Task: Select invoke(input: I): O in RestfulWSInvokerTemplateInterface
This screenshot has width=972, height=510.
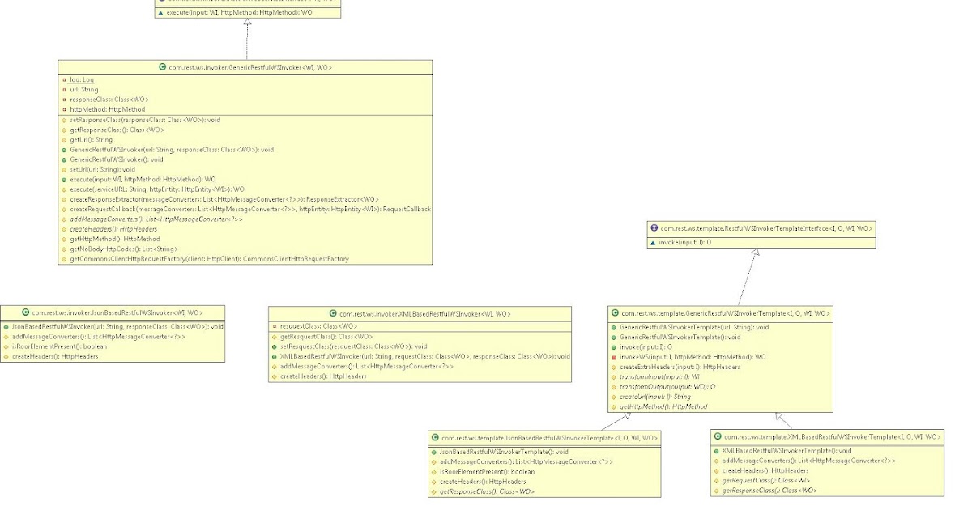Action: pyautogui.click(x=685, y=242)
